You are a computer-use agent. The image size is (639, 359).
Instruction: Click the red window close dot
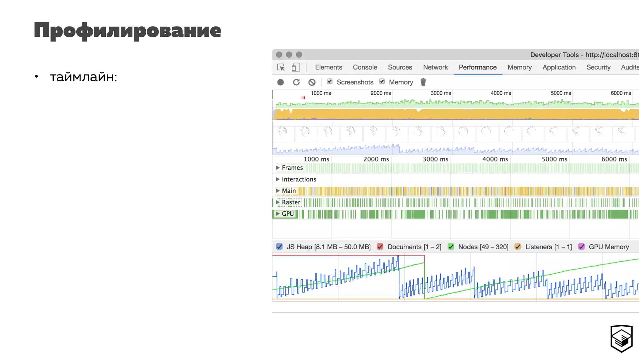[x=279, y=55]
